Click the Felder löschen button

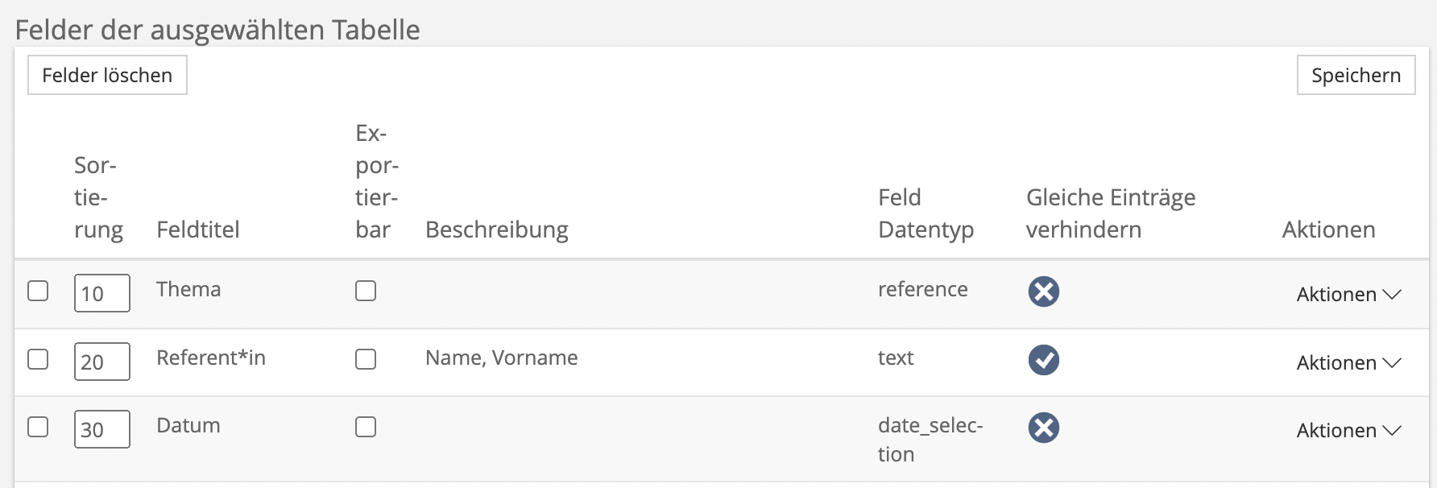tap(107, 75)
